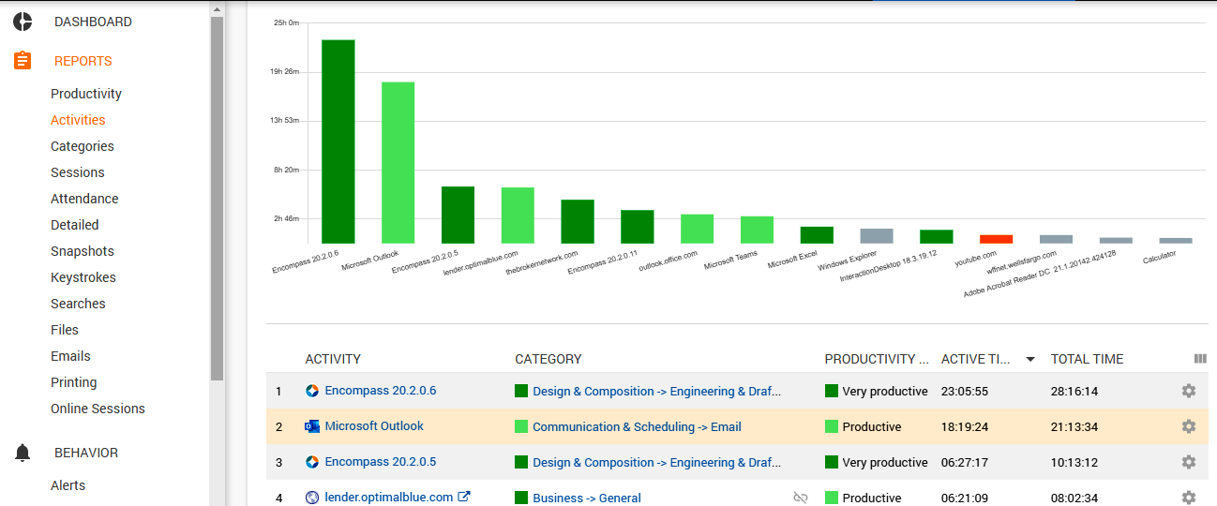
Task: Click total time 21:13:34 cell
Action: click(1074, 427)
